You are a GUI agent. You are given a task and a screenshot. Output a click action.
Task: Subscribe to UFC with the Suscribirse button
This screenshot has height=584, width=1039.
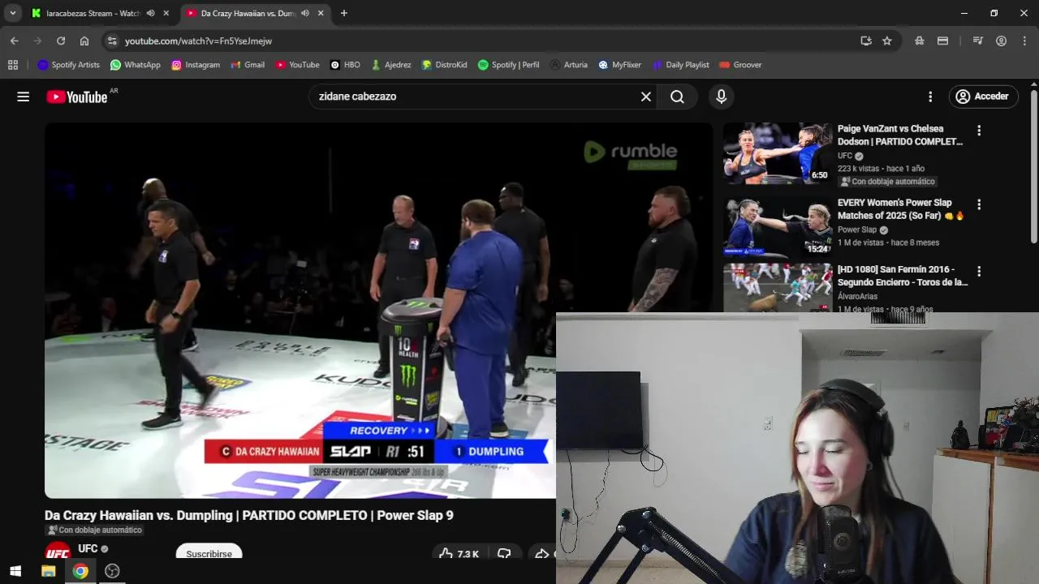coord(209,553)
